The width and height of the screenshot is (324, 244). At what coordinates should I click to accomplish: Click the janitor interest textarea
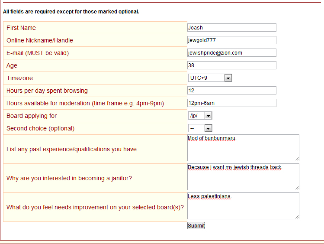point(243,177)
